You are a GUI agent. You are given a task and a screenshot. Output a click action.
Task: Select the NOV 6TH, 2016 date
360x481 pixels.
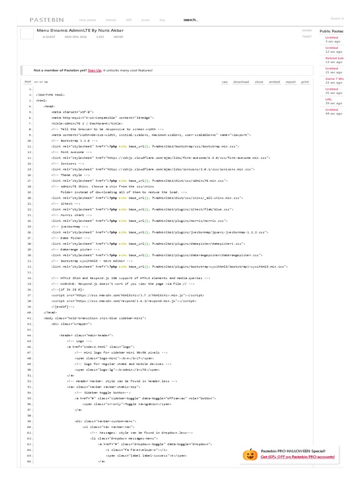click(x=75, y=37)
